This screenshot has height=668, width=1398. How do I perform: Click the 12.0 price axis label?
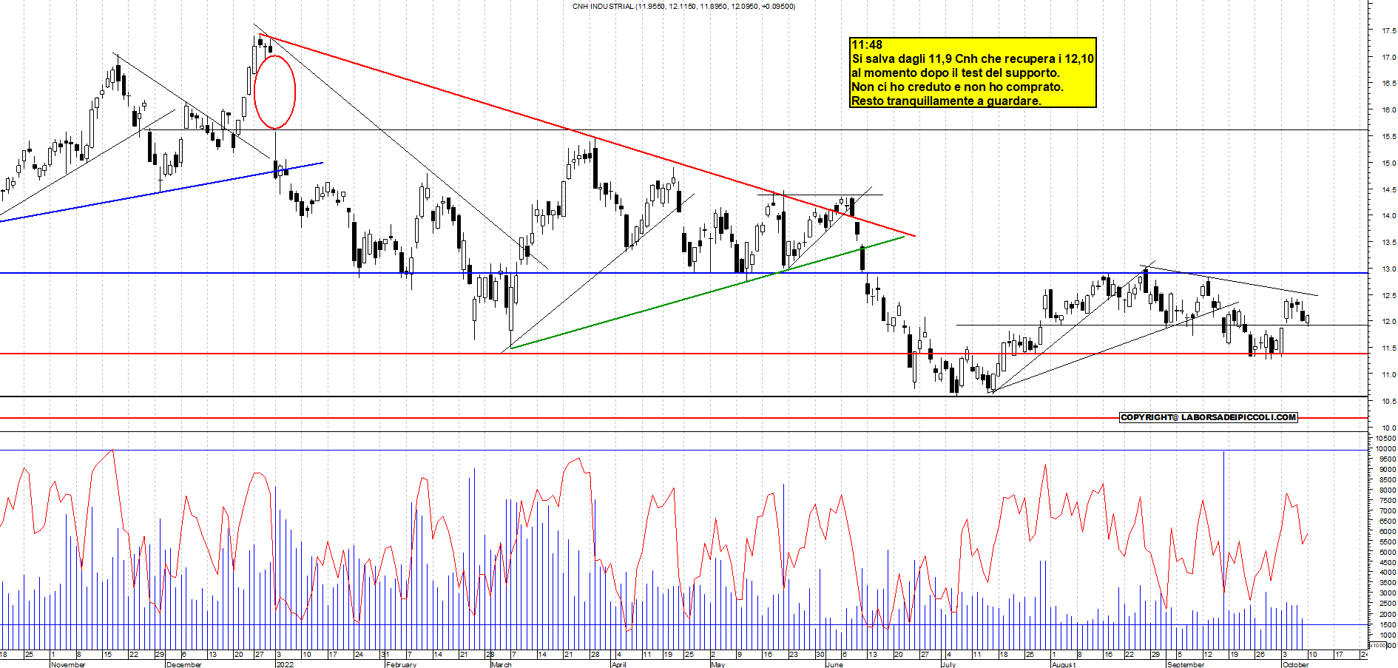coord(1388,322)
